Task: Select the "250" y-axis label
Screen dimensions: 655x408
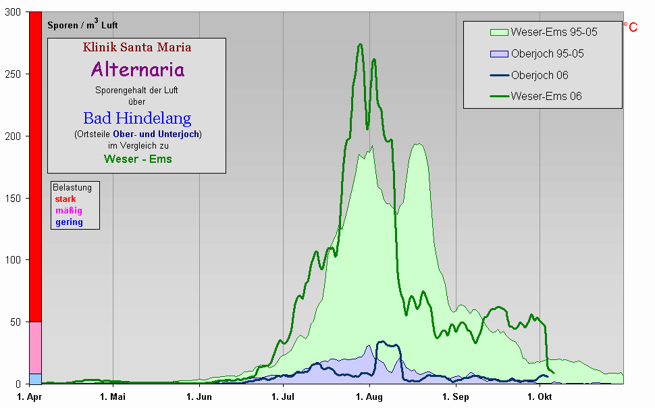Action: pos(13,74)
